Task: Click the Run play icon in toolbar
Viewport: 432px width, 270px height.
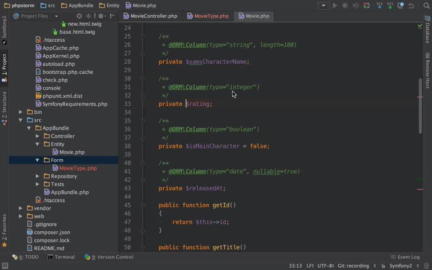Action: tap(335, 6)
